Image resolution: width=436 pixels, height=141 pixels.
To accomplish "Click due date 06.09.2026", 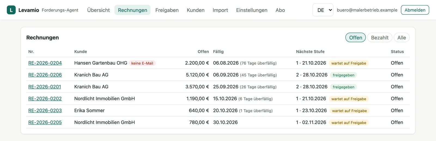I will pos(226,75).
